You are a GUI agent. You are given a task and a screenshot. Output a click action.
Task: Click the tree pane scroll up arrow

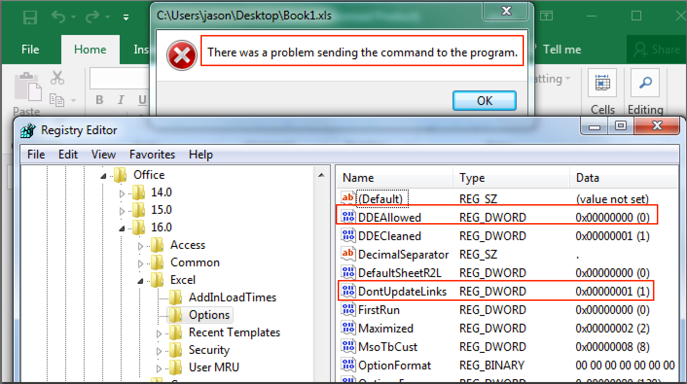pyautogui.click(x=322, y=175)
